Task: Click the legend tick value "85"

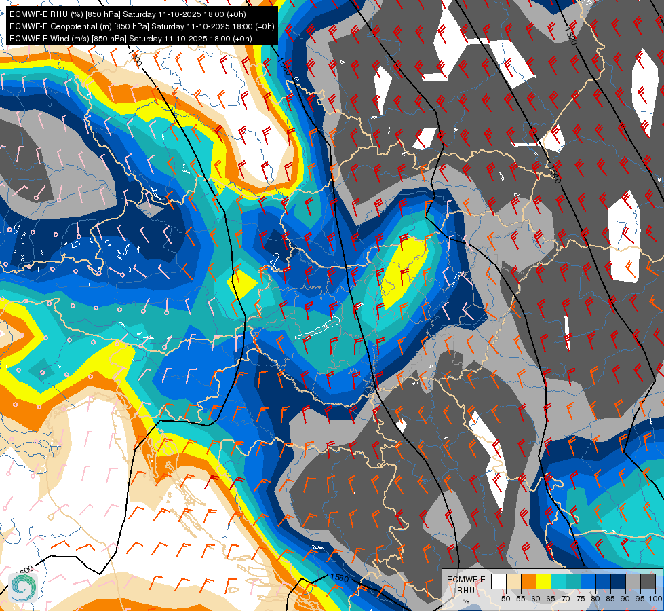Action: tap(610, 599)
